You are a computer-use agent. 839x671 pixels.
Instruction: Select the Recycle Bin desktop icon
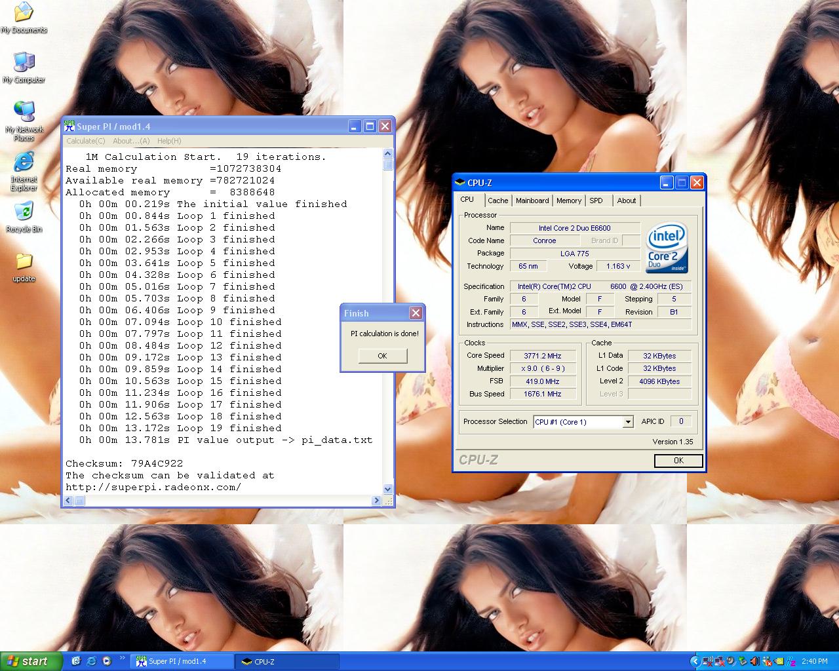pos(24,218)
